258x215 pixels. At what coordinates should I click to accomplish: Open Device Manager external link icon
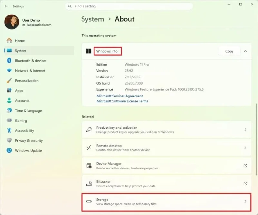[x=245, y=166]
